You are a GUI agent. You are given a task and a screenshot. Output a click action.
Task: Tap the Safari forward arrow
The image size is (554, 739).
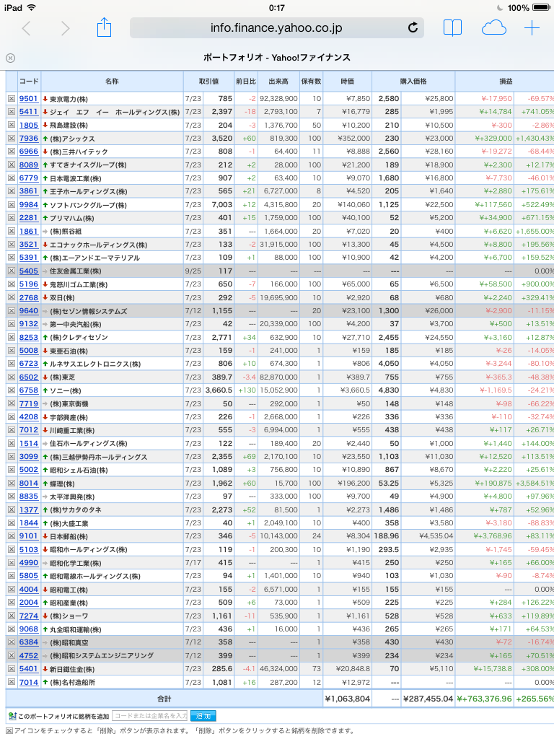[x=65, y=28]
